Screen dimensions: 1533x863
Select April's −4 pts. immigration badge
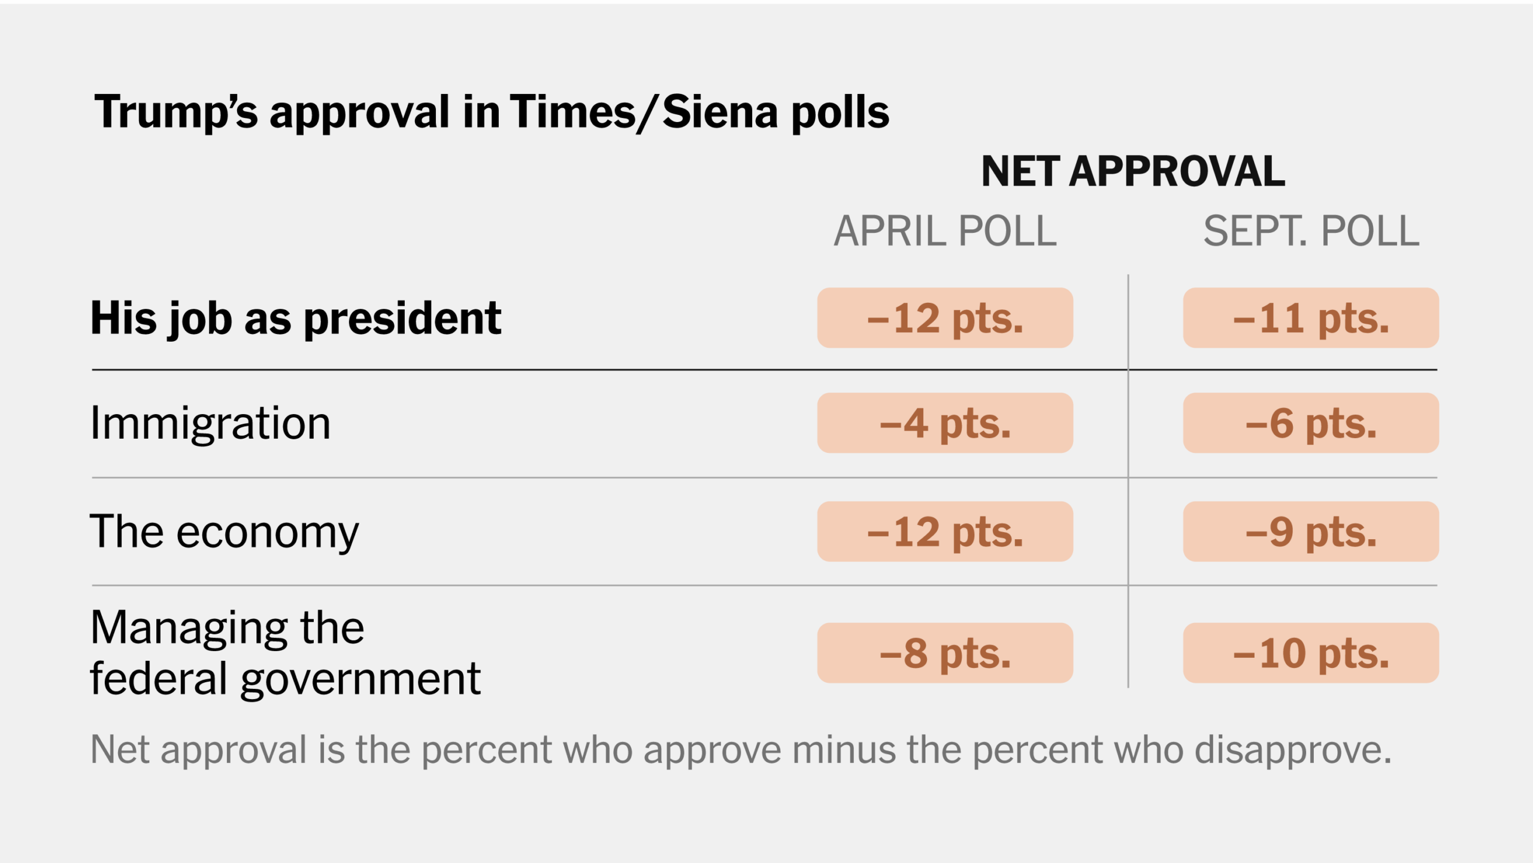click(945, 423)
